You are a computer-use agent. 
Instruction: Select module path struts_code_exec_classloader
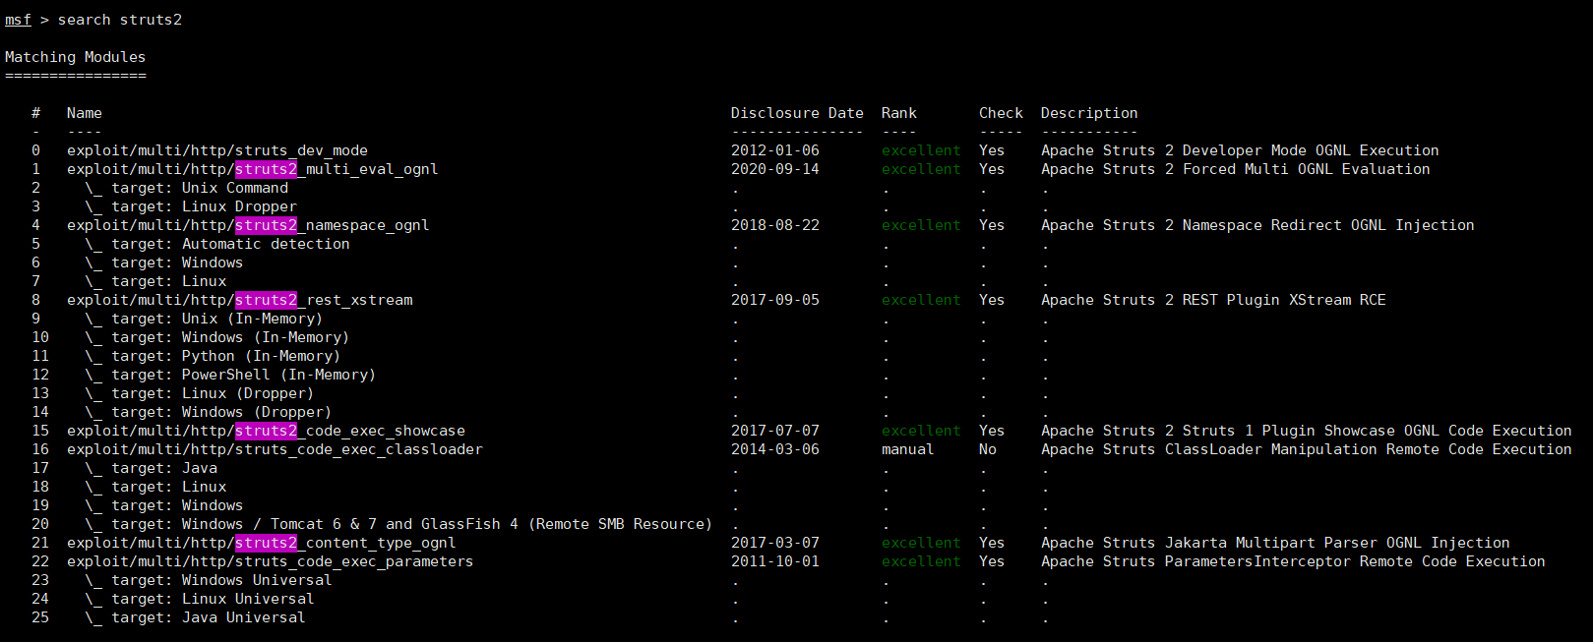coord(276,449)
